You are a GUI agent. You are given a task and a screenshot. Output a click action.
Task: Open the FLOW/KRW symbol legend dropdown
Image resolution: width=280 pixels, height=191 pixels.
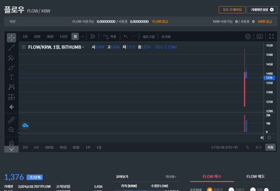pos(83,47)
